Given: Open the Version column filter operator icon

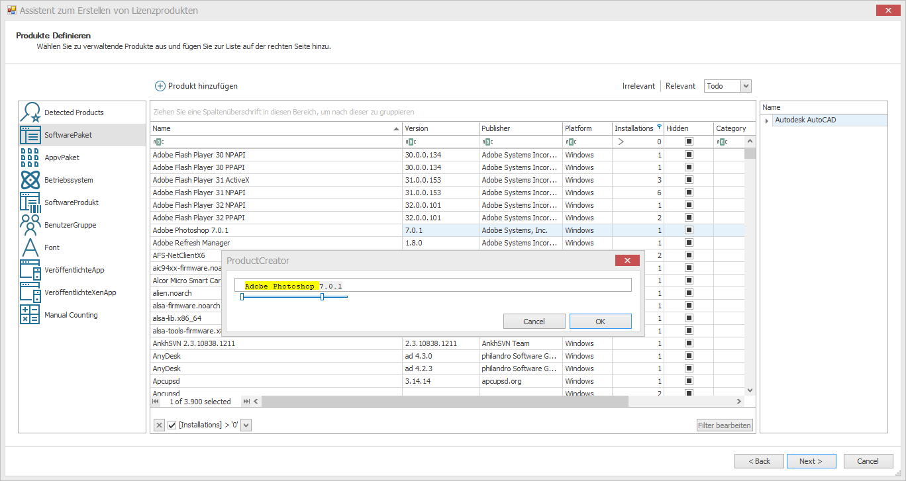Looking at the screenshot, I should pos(411,142).
